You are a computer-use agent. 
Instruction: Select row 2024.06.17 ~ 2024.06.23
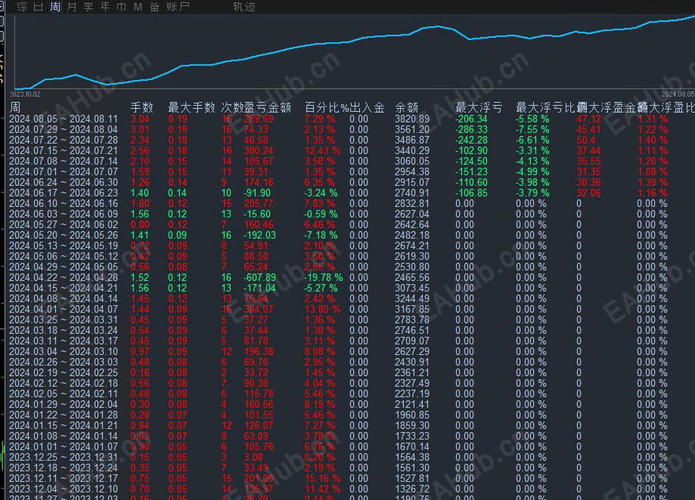[348, 193]
